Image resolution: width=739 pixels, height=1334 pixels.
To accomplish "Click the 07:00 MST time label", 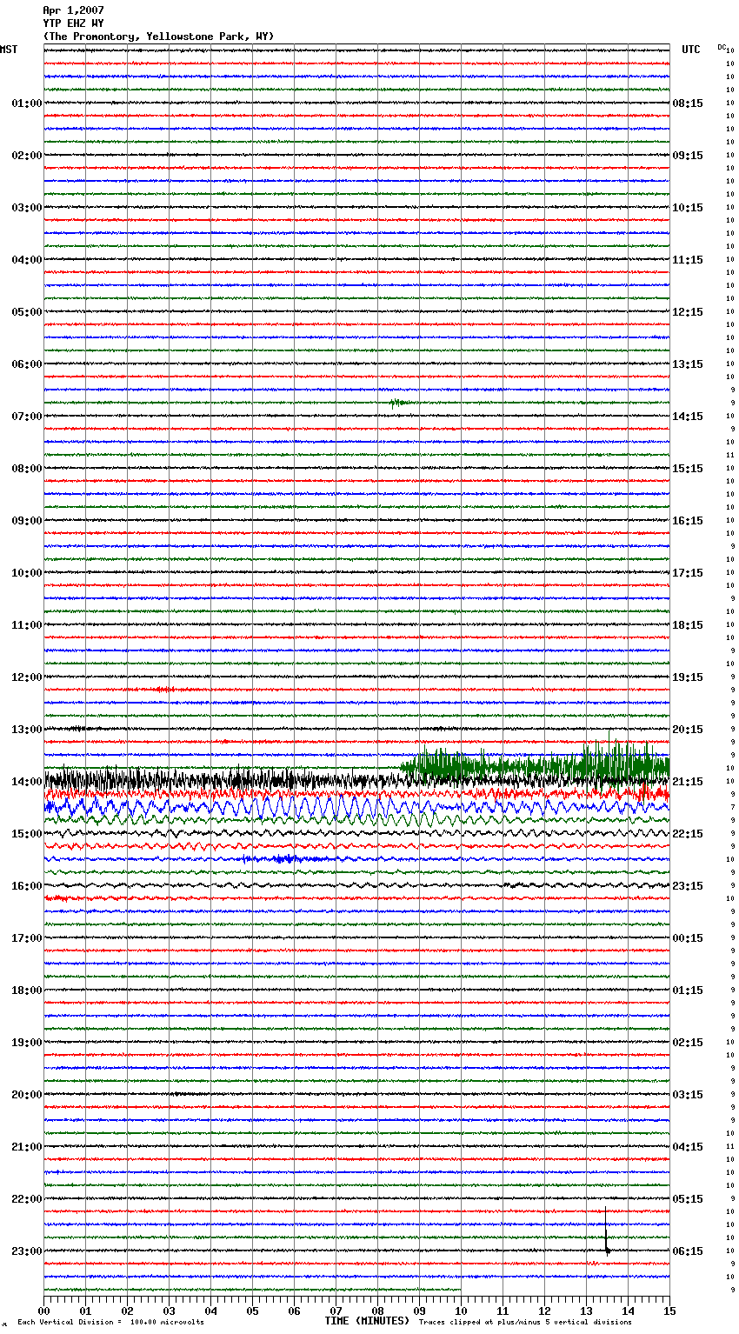I will [x=27, y=417].
